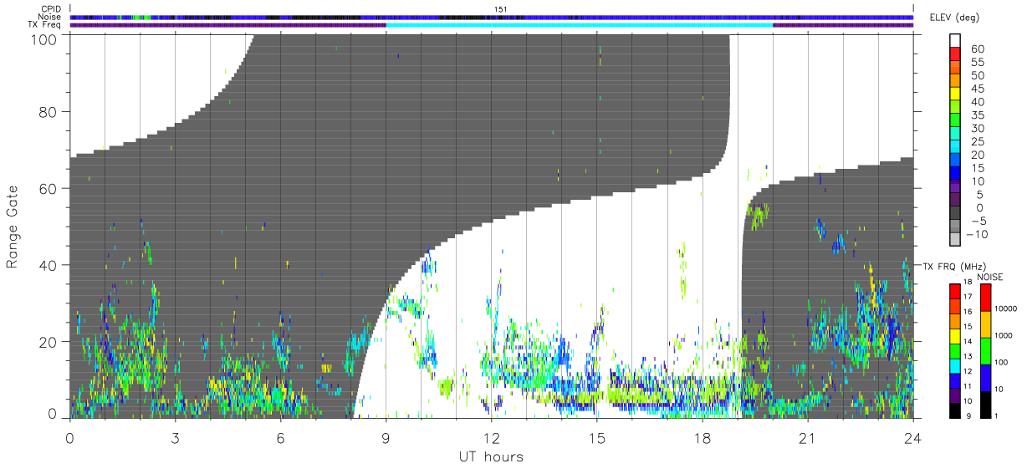Screen dimensions: 1027x474
Task: Click the CPID label above the plot
Action: pos(50,9)
